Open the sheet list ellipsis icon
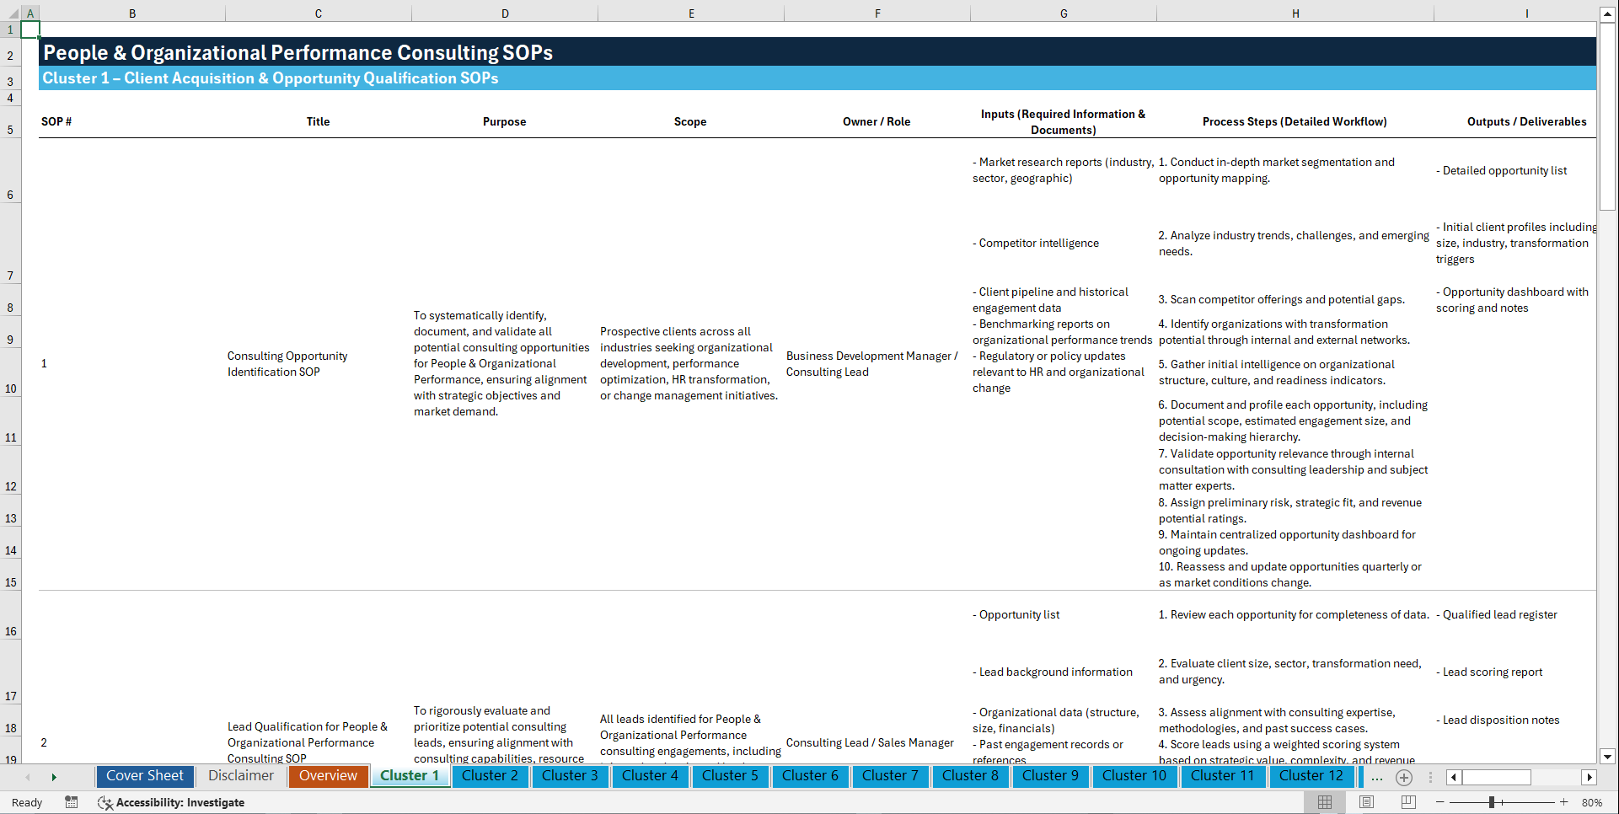This screenshot has height=814, width=1619. pyautogui.click(x=1377, y=777)
